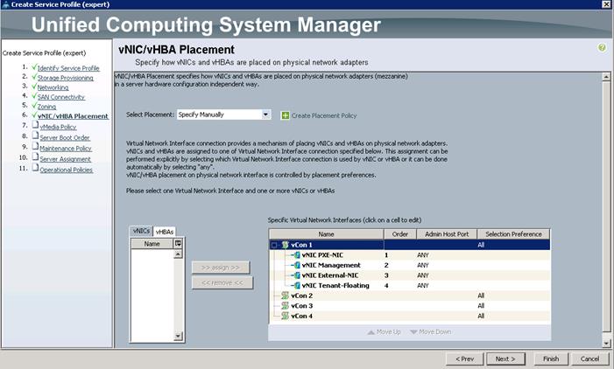This screenshot has width=614, height=369.
Task: Select the vNIC Management row
Action: click(x=410, y=265)
